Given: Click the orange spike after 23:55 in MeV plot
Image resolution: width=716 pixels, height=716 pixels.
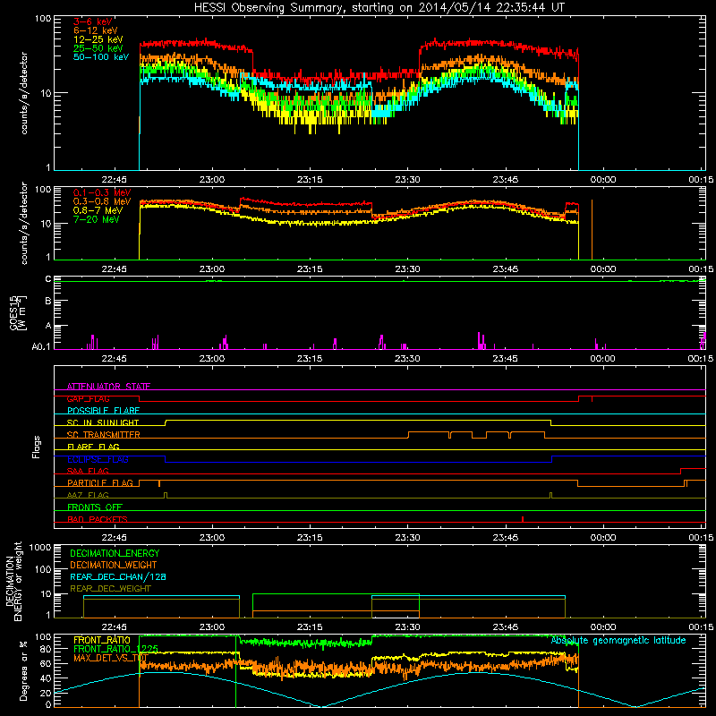Looking at the screenshot, I should point(592,230).
